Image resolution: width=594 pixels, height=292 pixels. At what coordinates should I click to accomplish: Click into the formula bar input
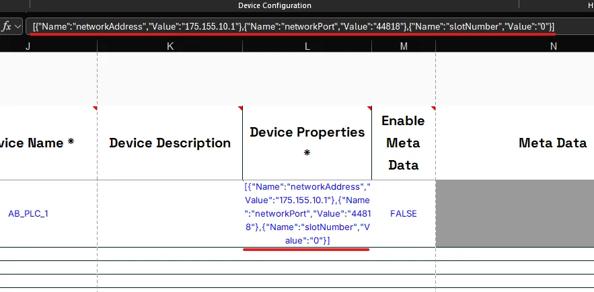pyautogui.click(x=309, y=26)
